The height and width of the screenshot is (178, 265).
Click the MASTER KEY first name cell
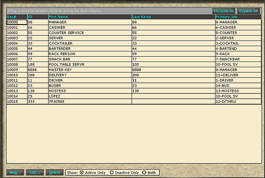pyautogui.click(x=90, y=70)
